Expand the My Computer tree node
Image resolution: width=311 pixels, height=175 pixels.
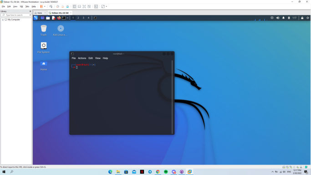3,20
